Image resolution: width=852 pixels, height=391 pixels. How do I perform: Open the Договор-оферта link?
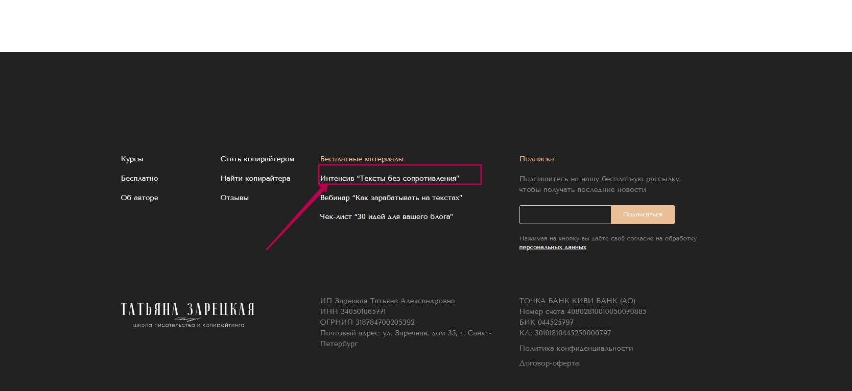tap(549, 363)
